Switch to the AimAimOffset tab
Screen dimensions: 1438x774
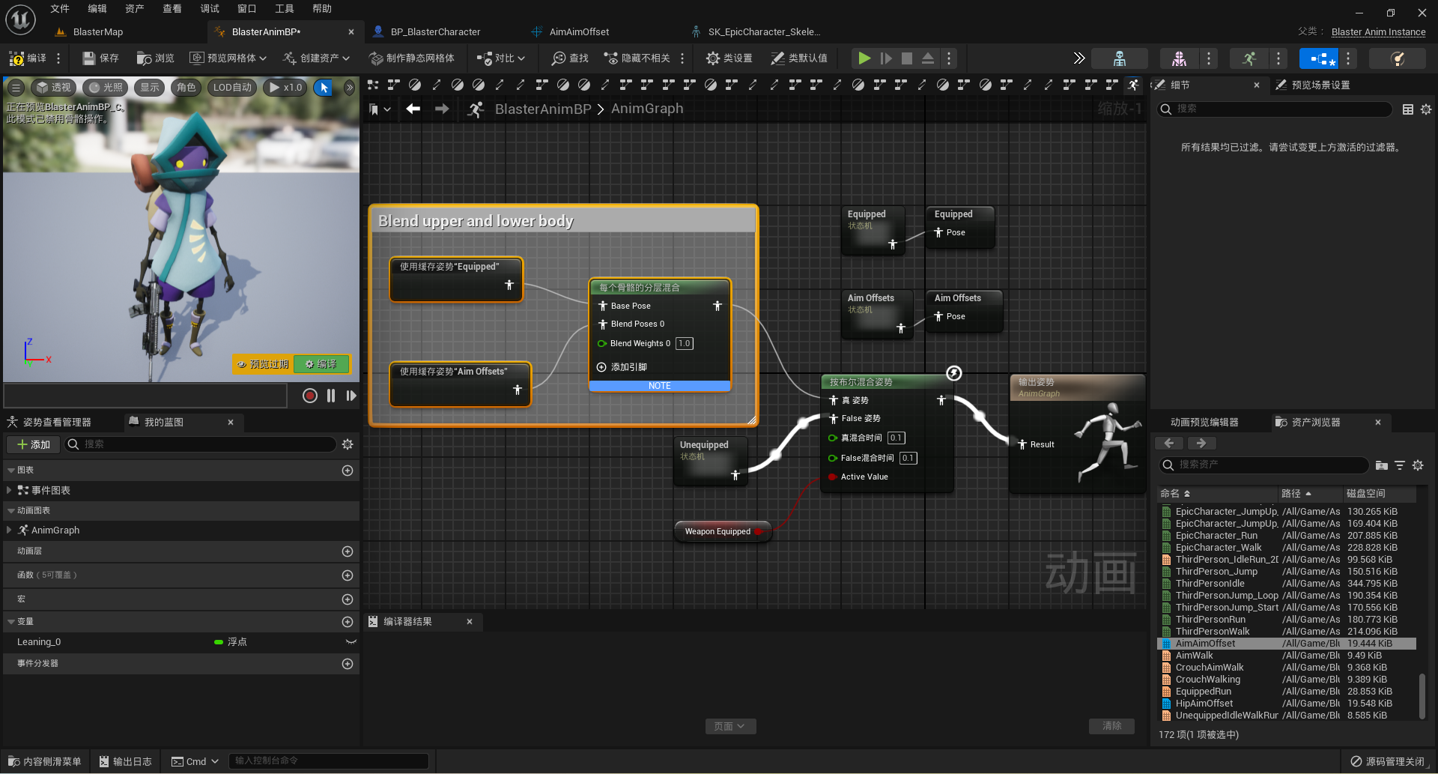[x=579, y=32]
